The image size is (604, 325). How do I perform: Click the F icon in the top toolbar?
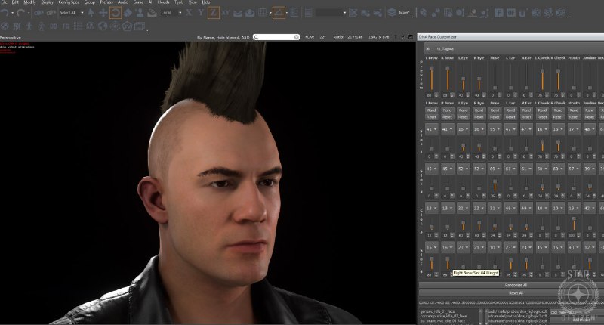499,13
